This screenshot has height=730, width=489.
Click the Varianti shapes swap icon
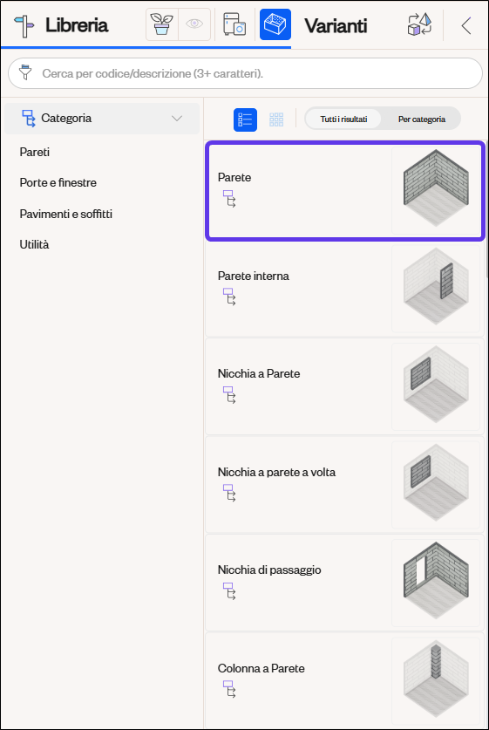tap(419, 24)
